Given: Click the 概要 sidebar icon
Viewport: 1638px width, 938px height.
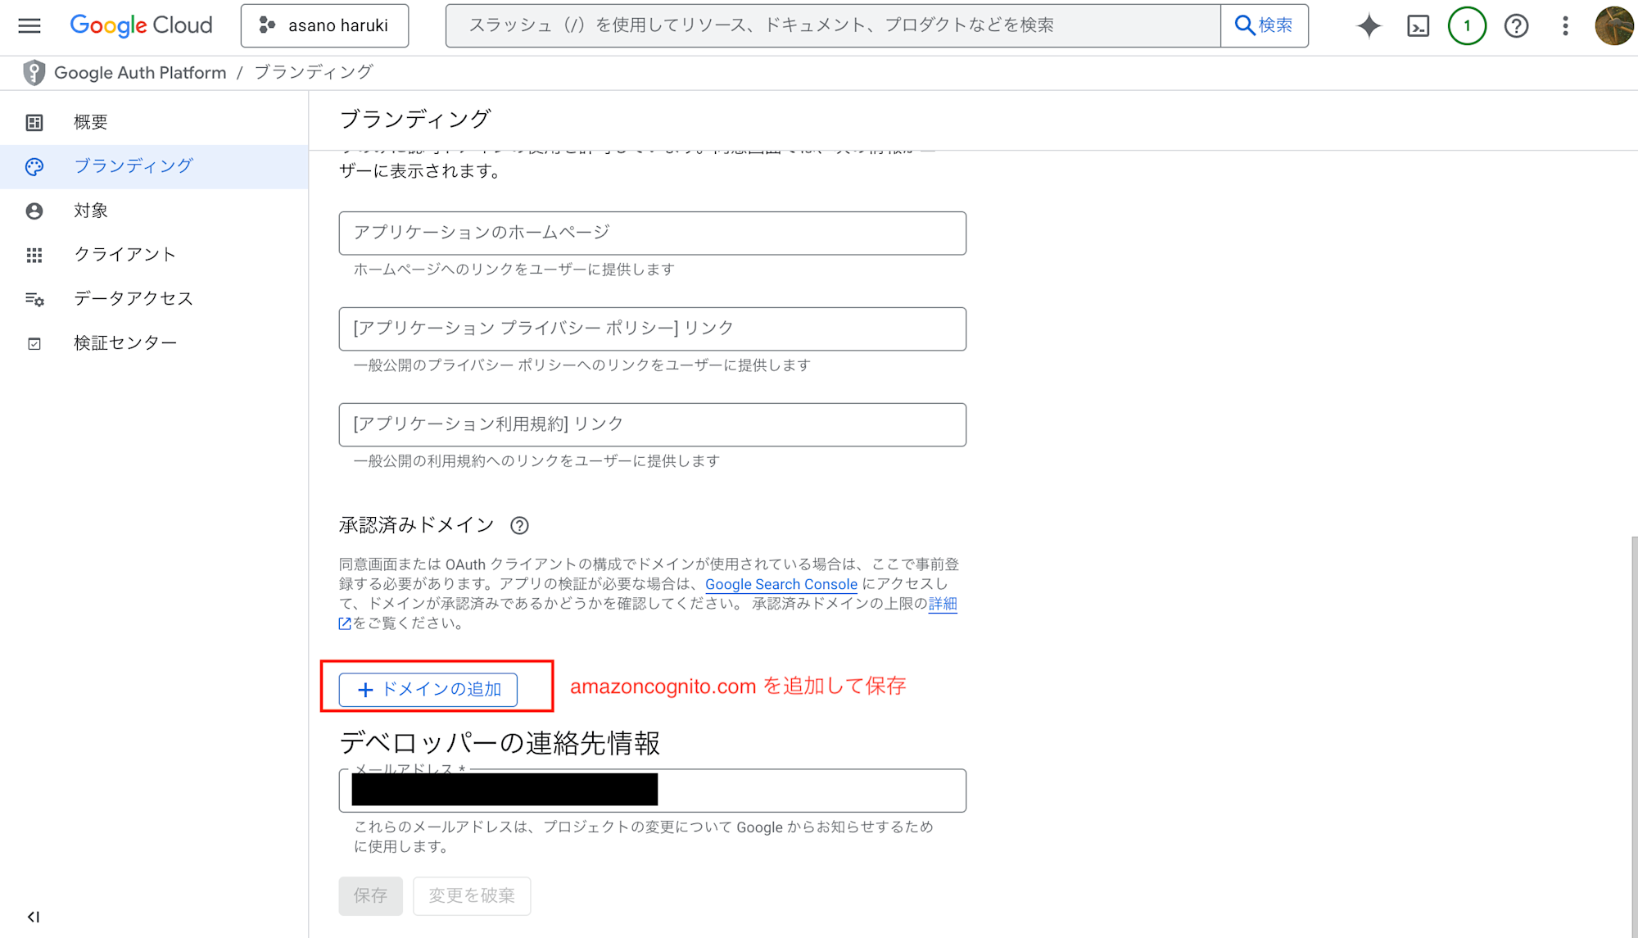Looking at the screenshot, I should coord(34,123).
